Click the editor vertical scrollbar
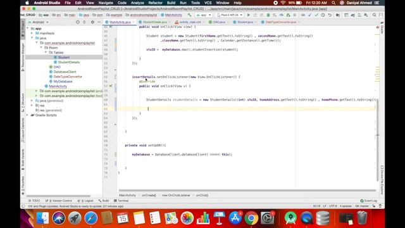This screenshot has width=405, height=228. tap(377, 141)
